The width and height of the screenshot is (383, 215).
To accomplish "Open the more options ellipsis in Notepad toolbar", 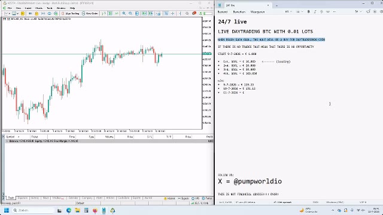I will point(335,12).
